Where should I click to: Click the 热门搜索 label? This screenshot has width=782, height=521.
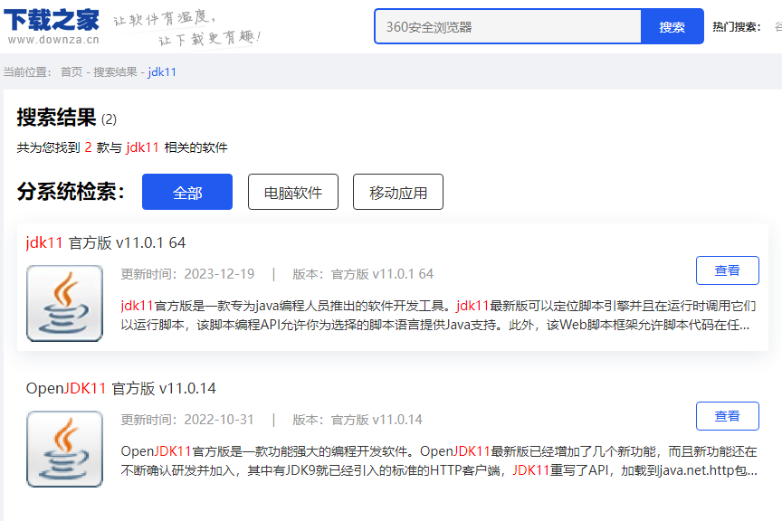pyautogui.click(x=736, y=27)
